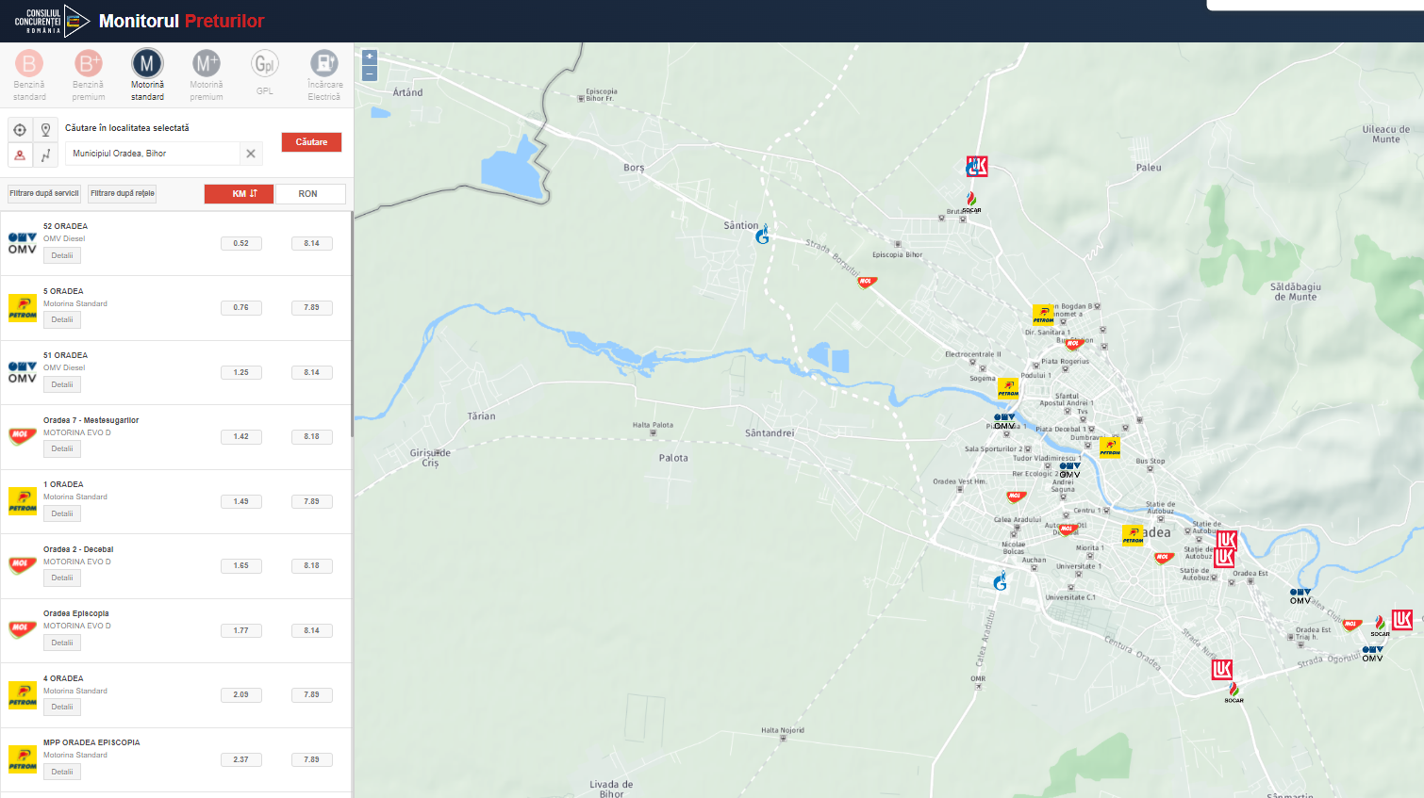
Task: Expand Detalii for 52 ORADEA station
Action: [62, 256]
